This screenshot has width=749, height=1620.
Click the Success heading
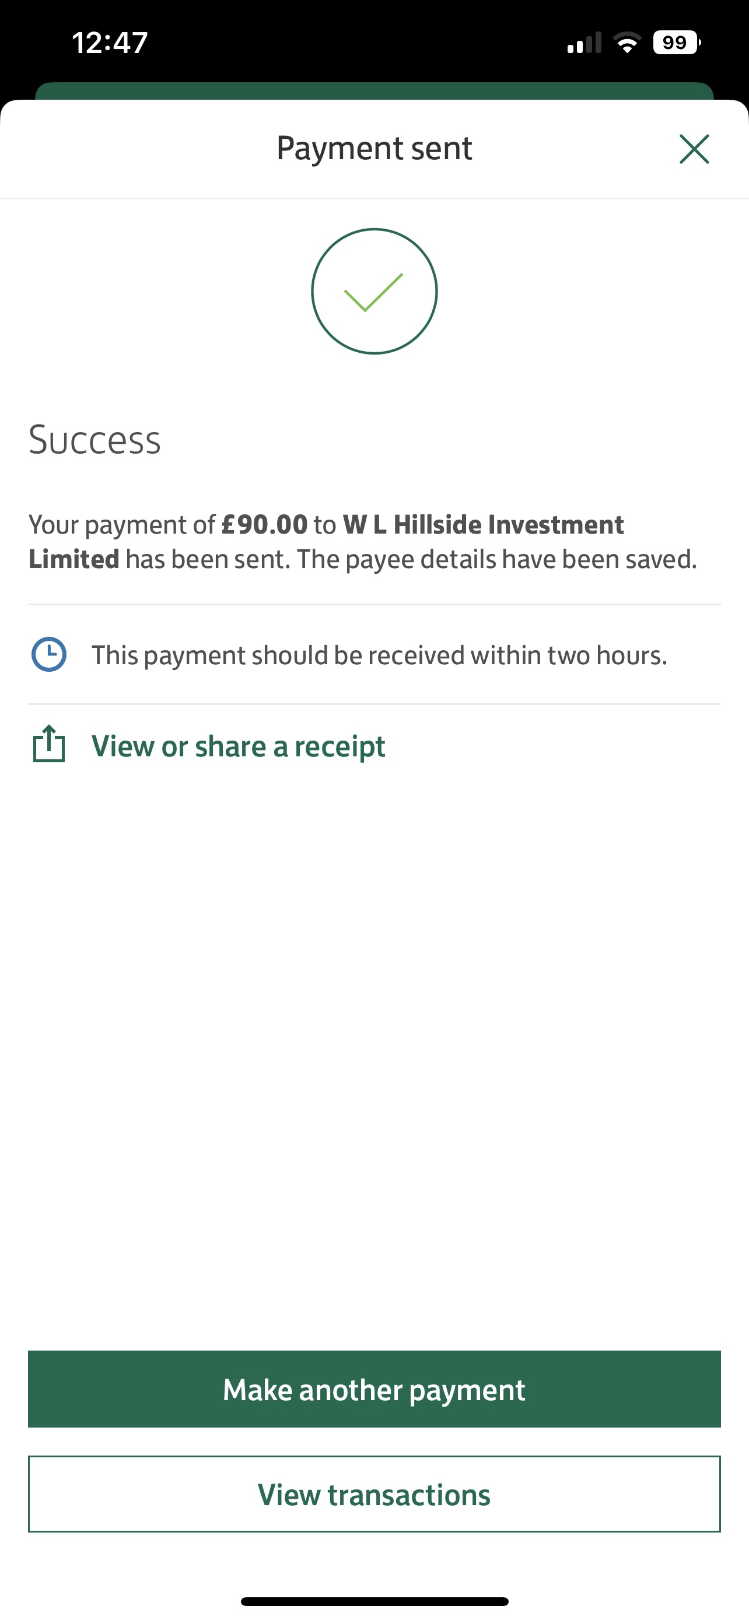point(95,440)
